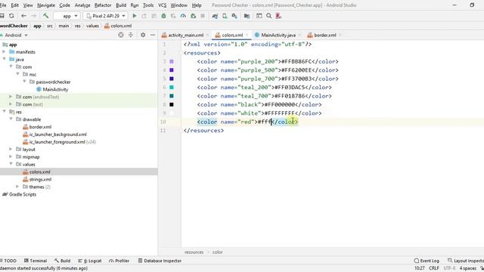
Task: Click the Forward navigation arrow
Action: click(33, 16)
